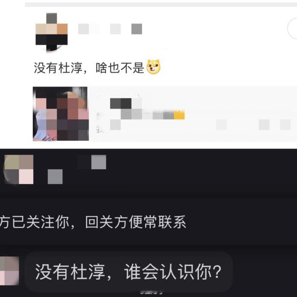Tap the gray square below the chat username

[55, 176]
